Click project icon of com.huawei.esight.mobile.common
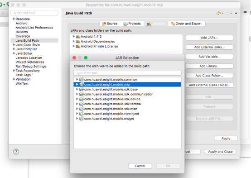 tap(82, 79)
